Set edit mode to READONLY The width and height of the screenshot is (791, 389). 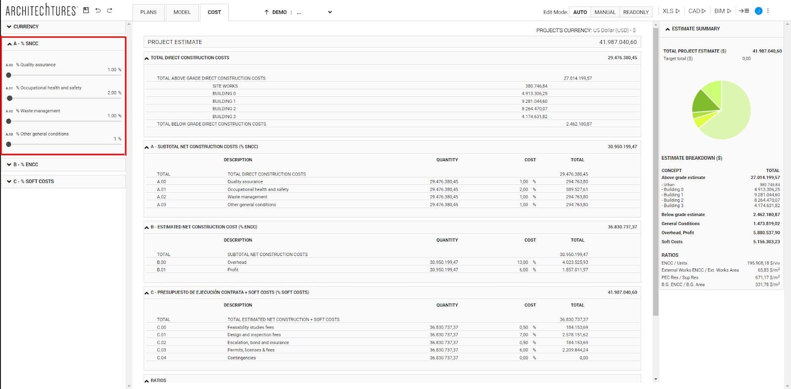[x=636, y=12]
